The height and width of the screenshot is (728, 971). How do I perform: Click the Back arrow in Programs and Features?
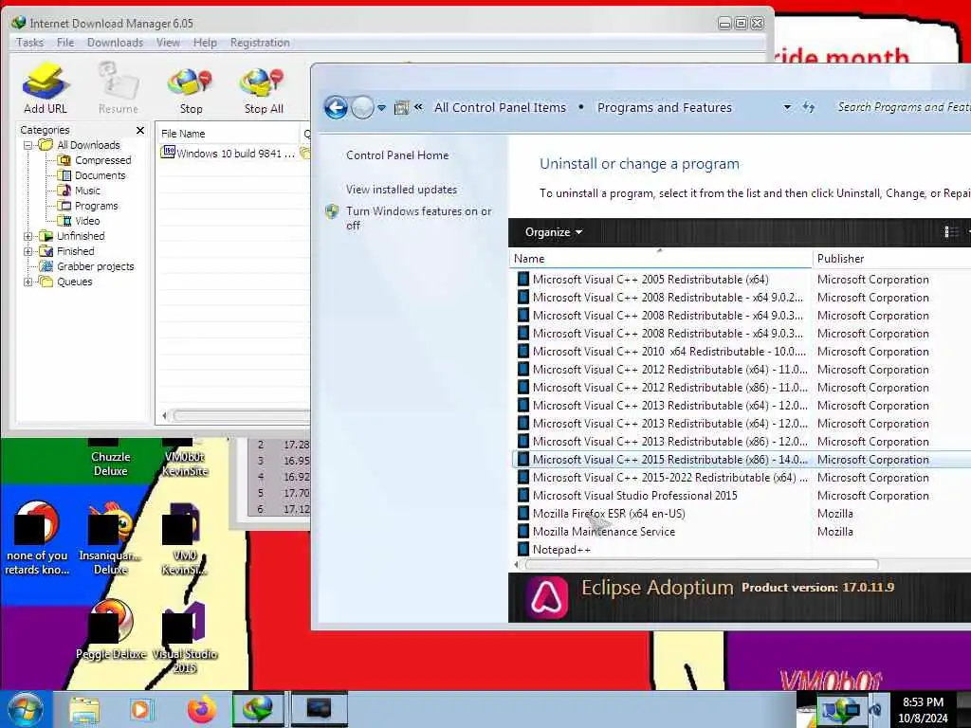point(337,108)
